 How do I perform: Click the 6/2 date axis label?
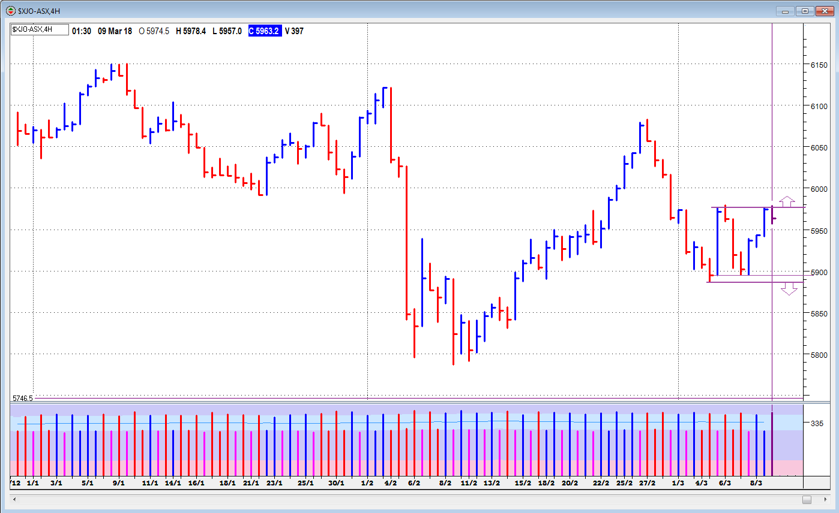point(413,482)
